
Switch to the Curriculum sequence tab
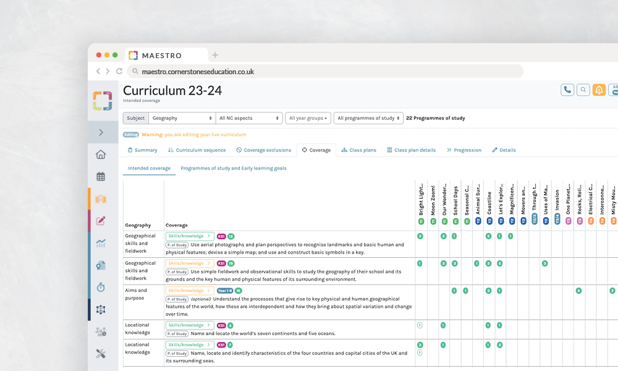197,150
